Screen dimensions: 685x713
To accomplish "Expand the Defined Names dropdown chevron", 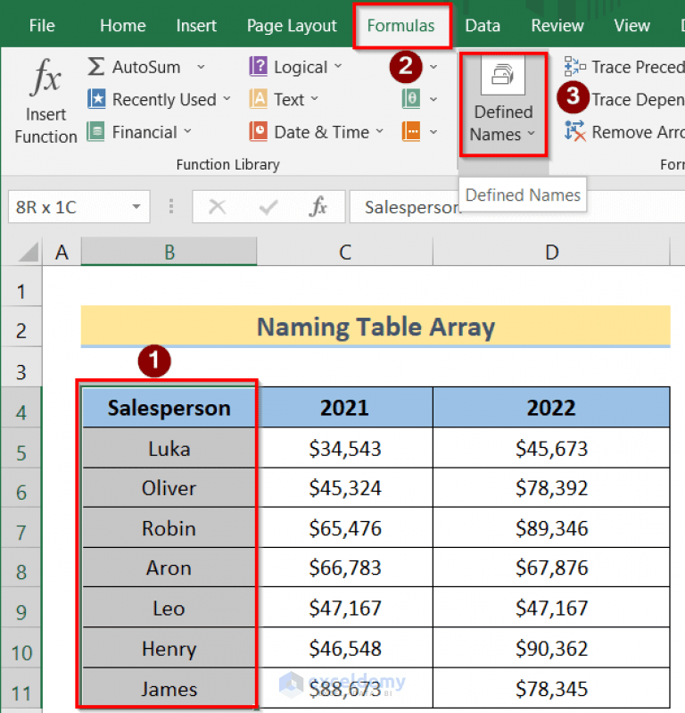I will pos(532,134).
